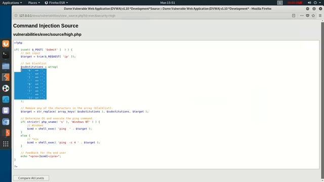Minimize the Firefox window
The width and height of the screenshot is (324, 182).
click(x=307, y=9)
